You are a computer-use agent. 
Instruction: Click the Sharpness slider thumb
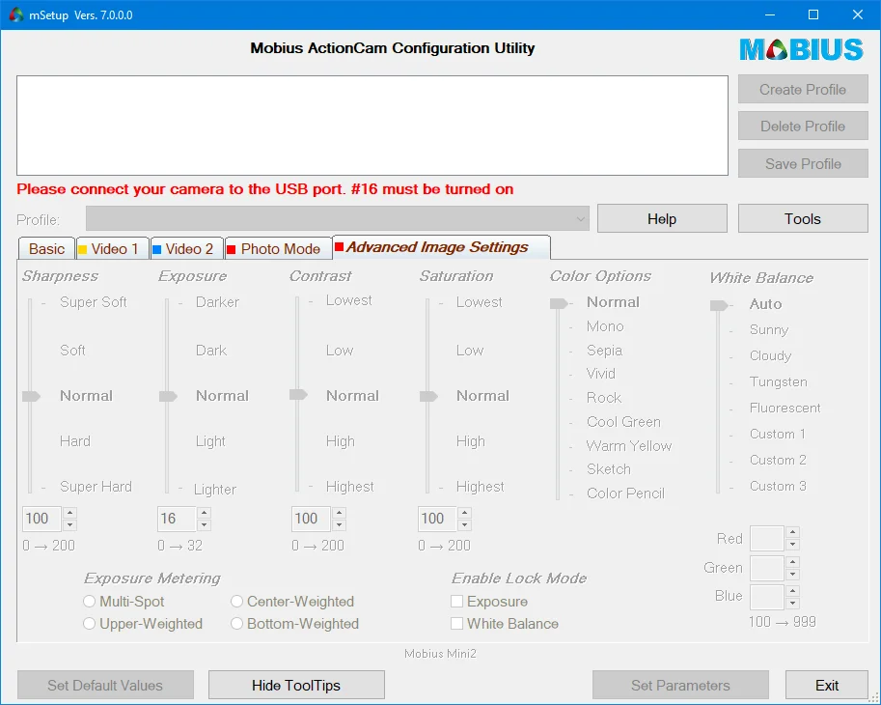(31, 396)
